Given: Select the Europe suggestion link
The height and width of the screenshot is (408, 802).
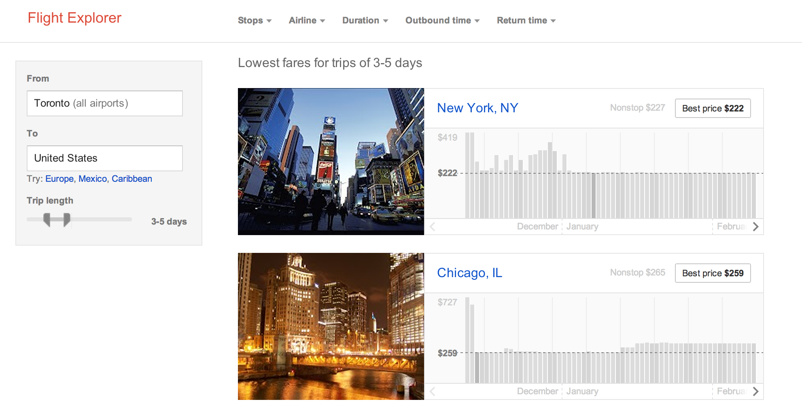Looking at the screenshot, I should click(59, 179).
